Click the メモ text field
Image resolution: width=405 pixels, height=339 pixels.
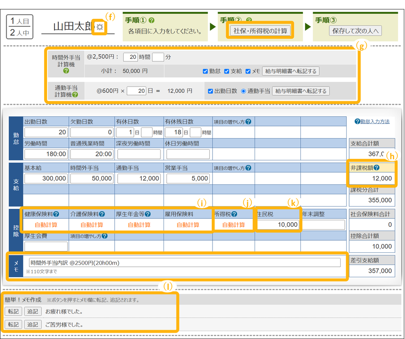pos(184,263)
